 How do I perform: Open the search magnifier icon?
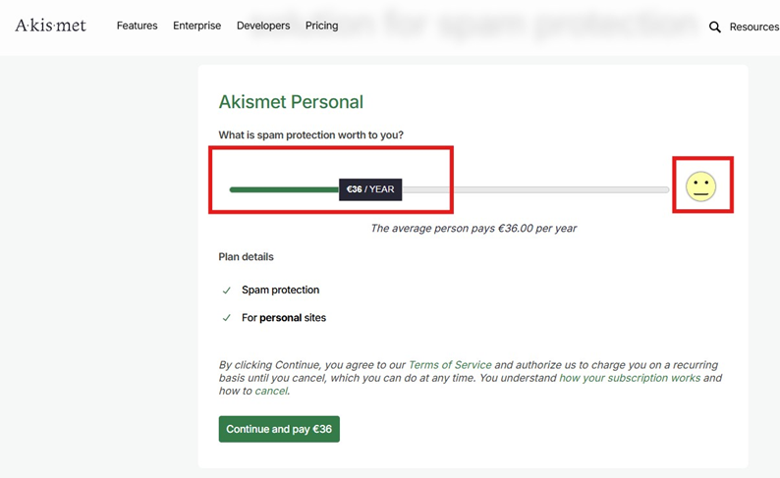pyautogui.click(x=715, y=27)
